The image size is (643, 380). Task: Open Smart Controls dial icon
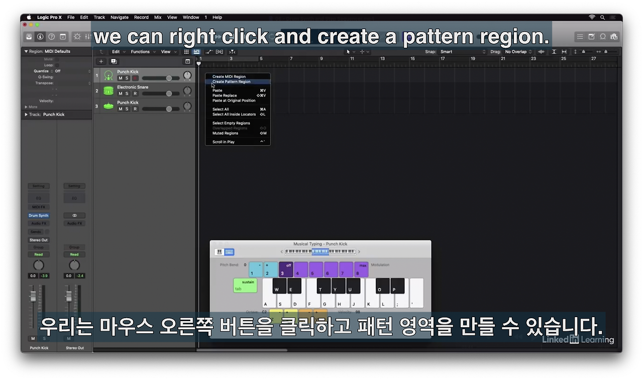tap(77, 37)
